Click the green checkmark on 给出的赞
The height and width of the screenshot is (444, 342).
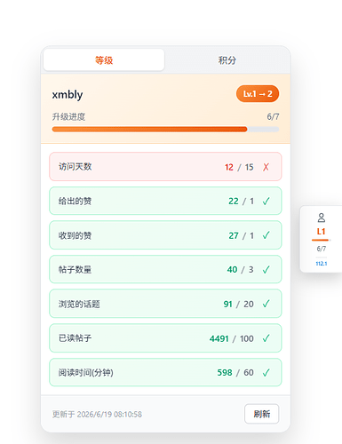266,202
